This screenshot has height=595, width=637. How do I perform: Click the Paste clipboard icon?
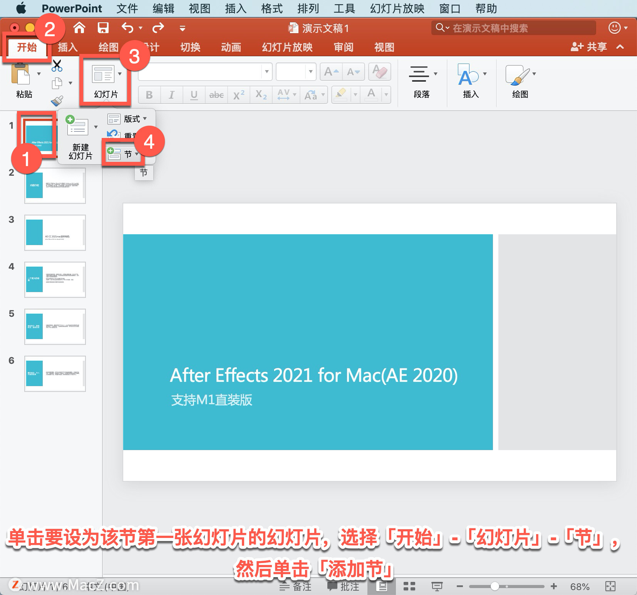[x=21, y=74]
